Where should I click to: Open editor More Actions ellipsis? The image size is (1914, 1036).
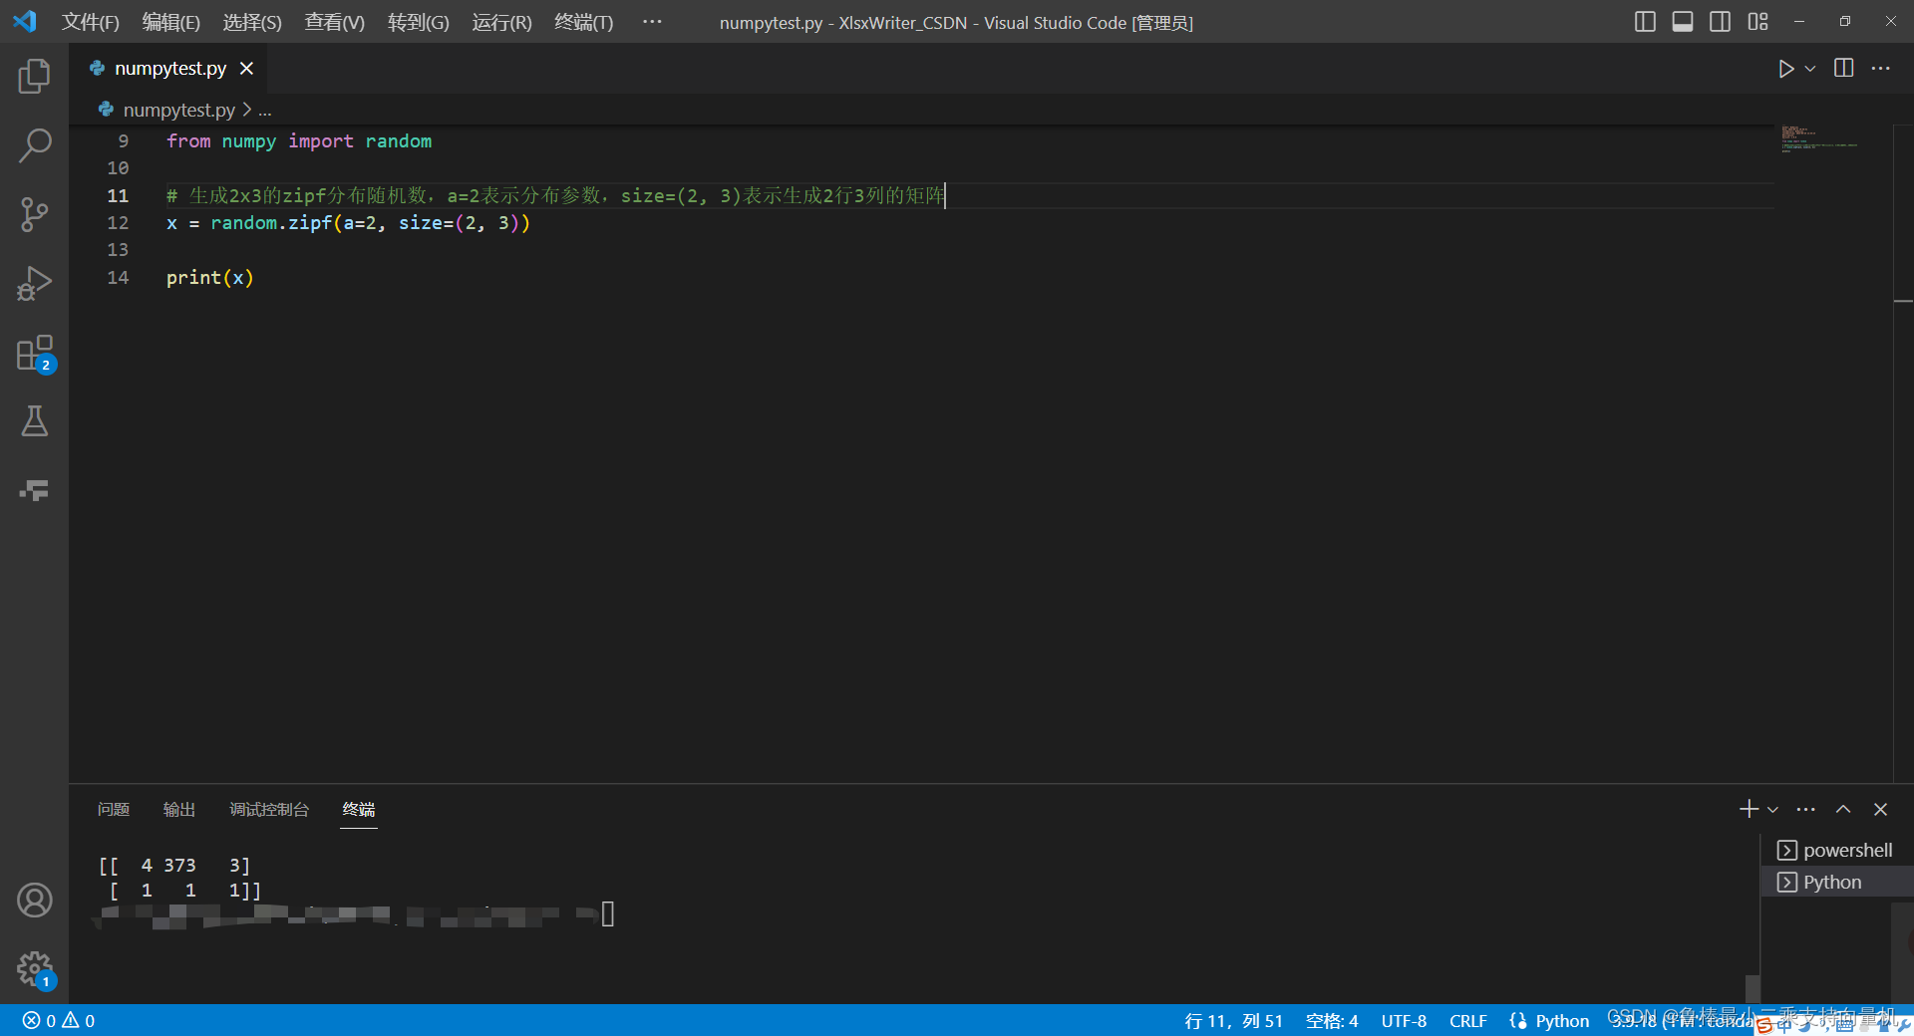click(x=1881, y=69)
